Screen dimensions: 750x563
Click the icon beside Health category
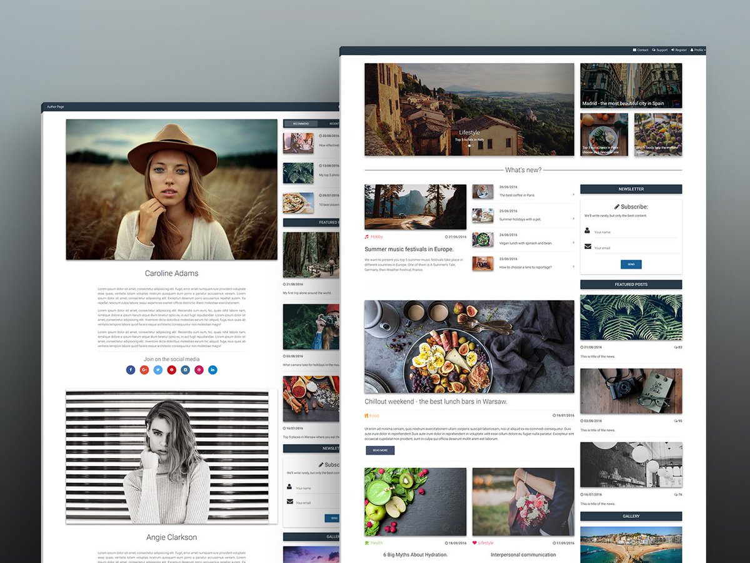pos(367,543)
